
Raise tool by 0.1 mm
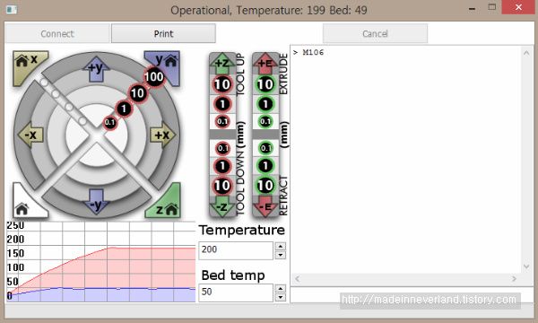222,121
